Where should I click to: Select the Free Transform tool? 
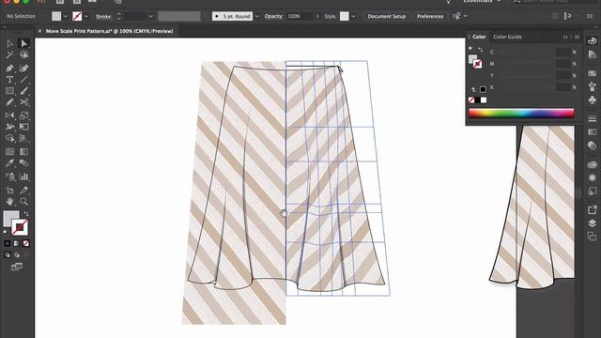[24, 127]
